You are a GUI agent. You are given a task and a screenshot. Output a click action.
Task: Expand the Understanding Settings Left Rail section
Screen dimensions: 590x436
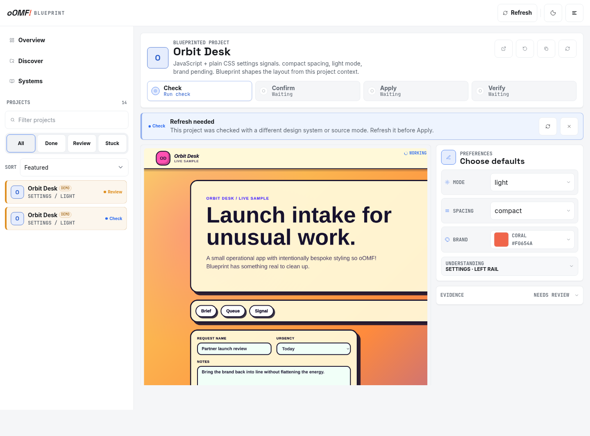coord(510,266)
